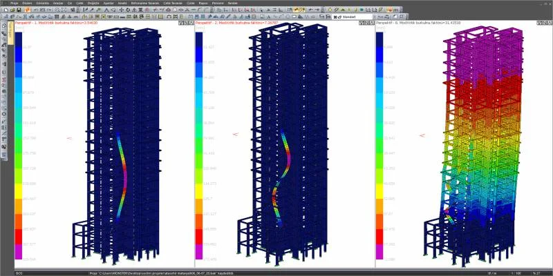Click the New project icon

[6, 10]
